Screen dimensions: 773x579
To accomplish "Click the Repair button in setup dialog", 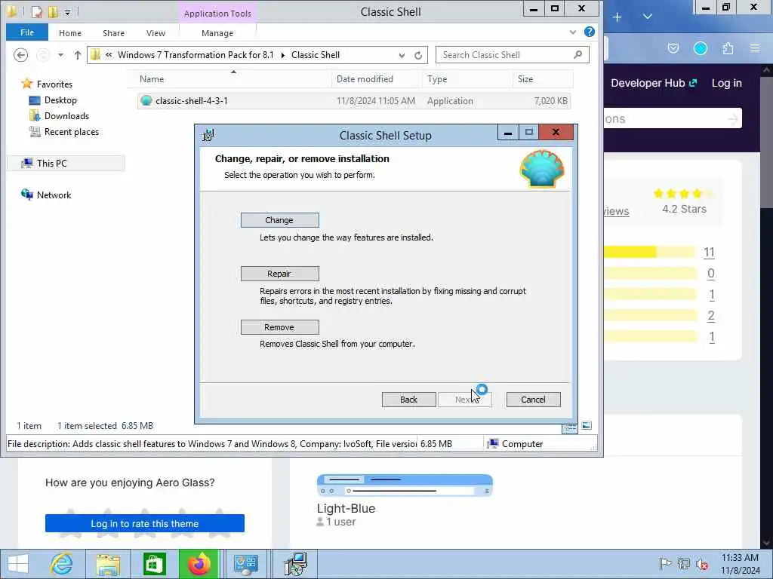I will tap(279, 274).
